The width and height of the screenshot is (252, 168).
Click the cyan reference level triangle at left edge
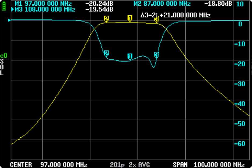(10, 20)
